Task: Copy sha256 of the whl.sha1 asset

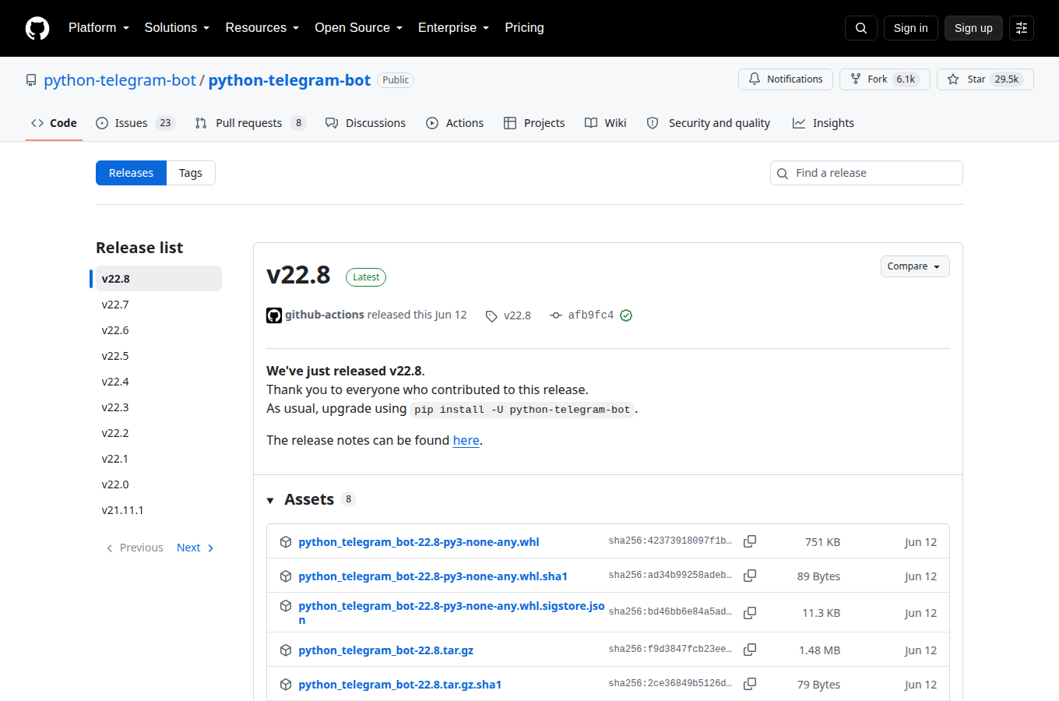Action: (750, 576)
